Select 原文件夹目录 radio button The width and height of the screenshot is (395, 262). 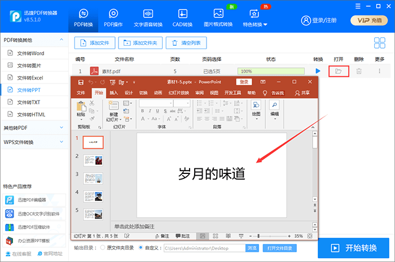(103, 248)
